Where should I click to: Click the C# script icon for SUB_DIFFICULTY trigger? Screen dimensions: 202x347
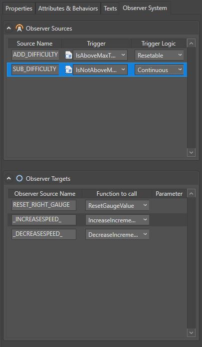pyautogui.click(x=69, y=70)
